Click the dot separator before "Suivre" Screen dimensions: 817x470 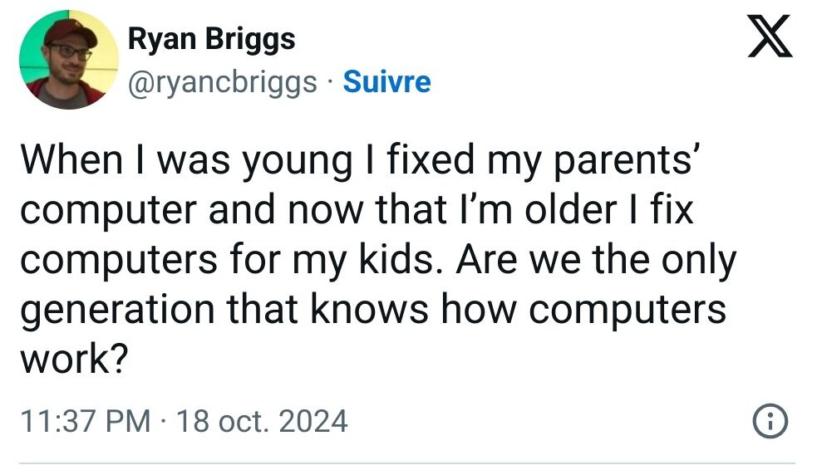tap(330, 82)
